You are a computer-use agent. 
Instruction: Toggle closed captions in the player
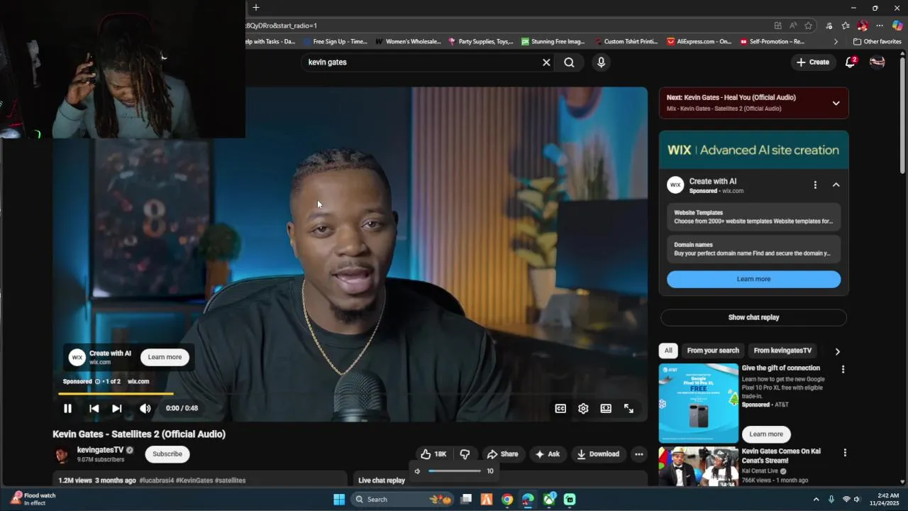tap(560, 408)
